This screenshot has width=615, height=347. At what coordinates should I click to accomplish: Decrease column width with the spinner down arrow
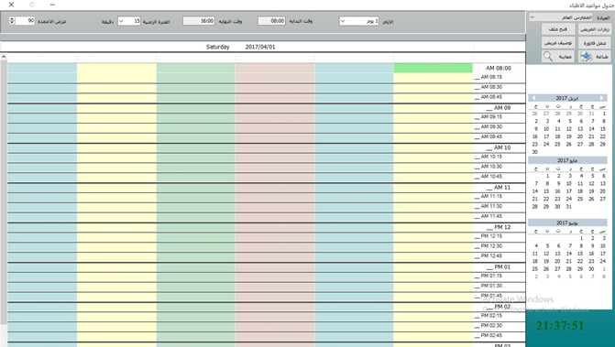12,22
